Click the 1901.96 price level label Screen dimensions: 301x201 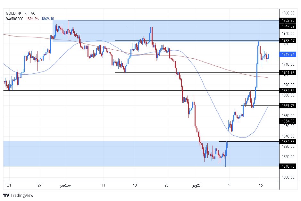coord(288,73)
